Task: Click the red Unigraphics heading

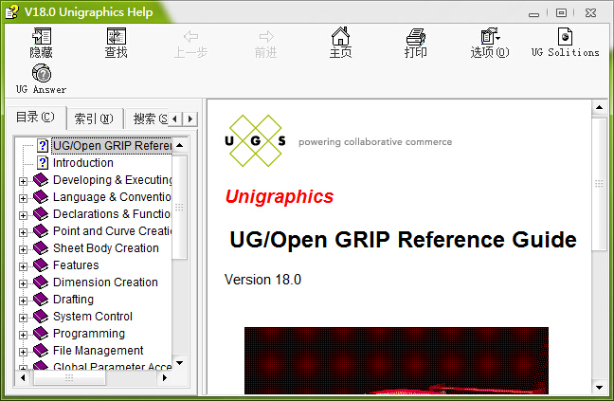Action: coord(280,196)
